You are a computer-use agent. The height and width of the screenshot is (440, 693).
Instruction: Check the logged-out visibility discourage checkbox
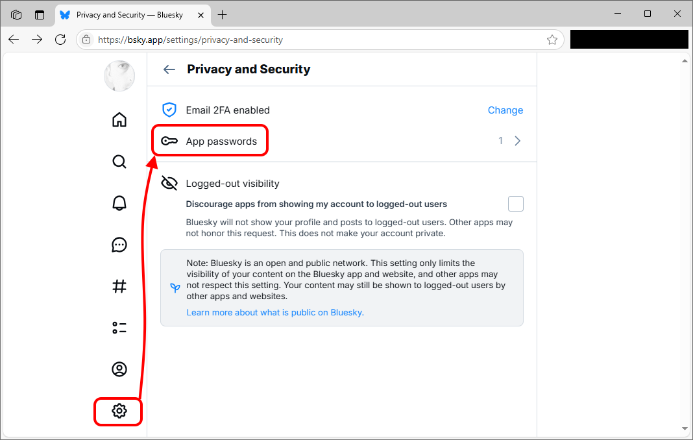tap(515, 204)
